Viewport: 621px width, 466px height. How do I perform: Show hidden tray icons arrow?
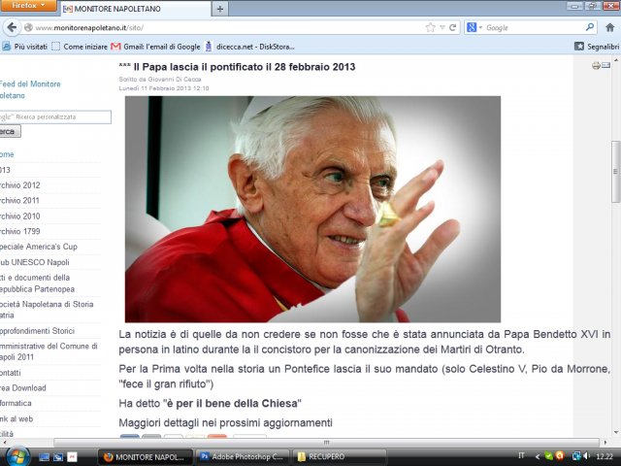(538, 456)
